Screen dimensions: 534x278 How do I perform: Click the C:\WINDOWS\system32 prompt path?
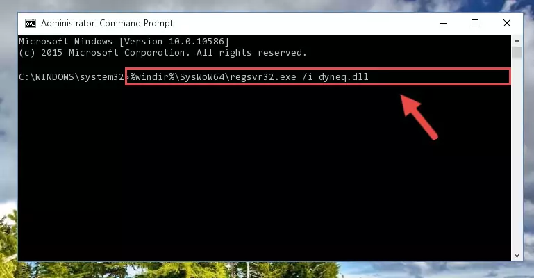point(72,77)
